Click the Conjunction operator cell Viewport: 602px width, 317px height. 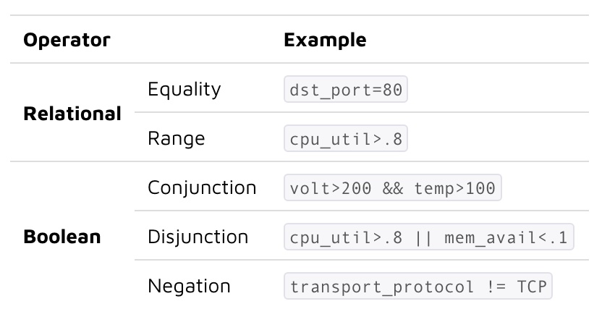point(202,187)
